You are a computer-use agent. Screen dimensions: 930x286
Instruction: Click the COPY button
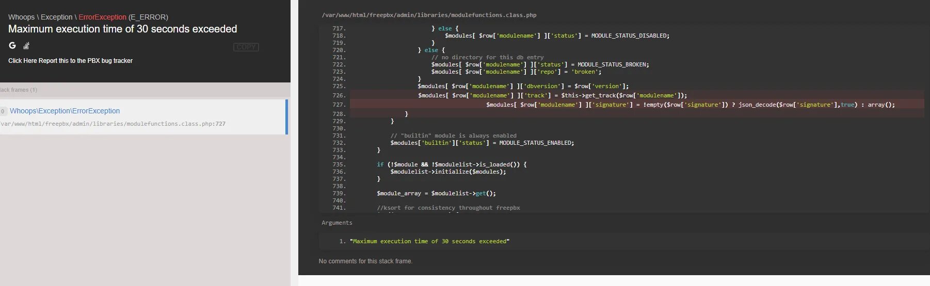coord(246,47)
